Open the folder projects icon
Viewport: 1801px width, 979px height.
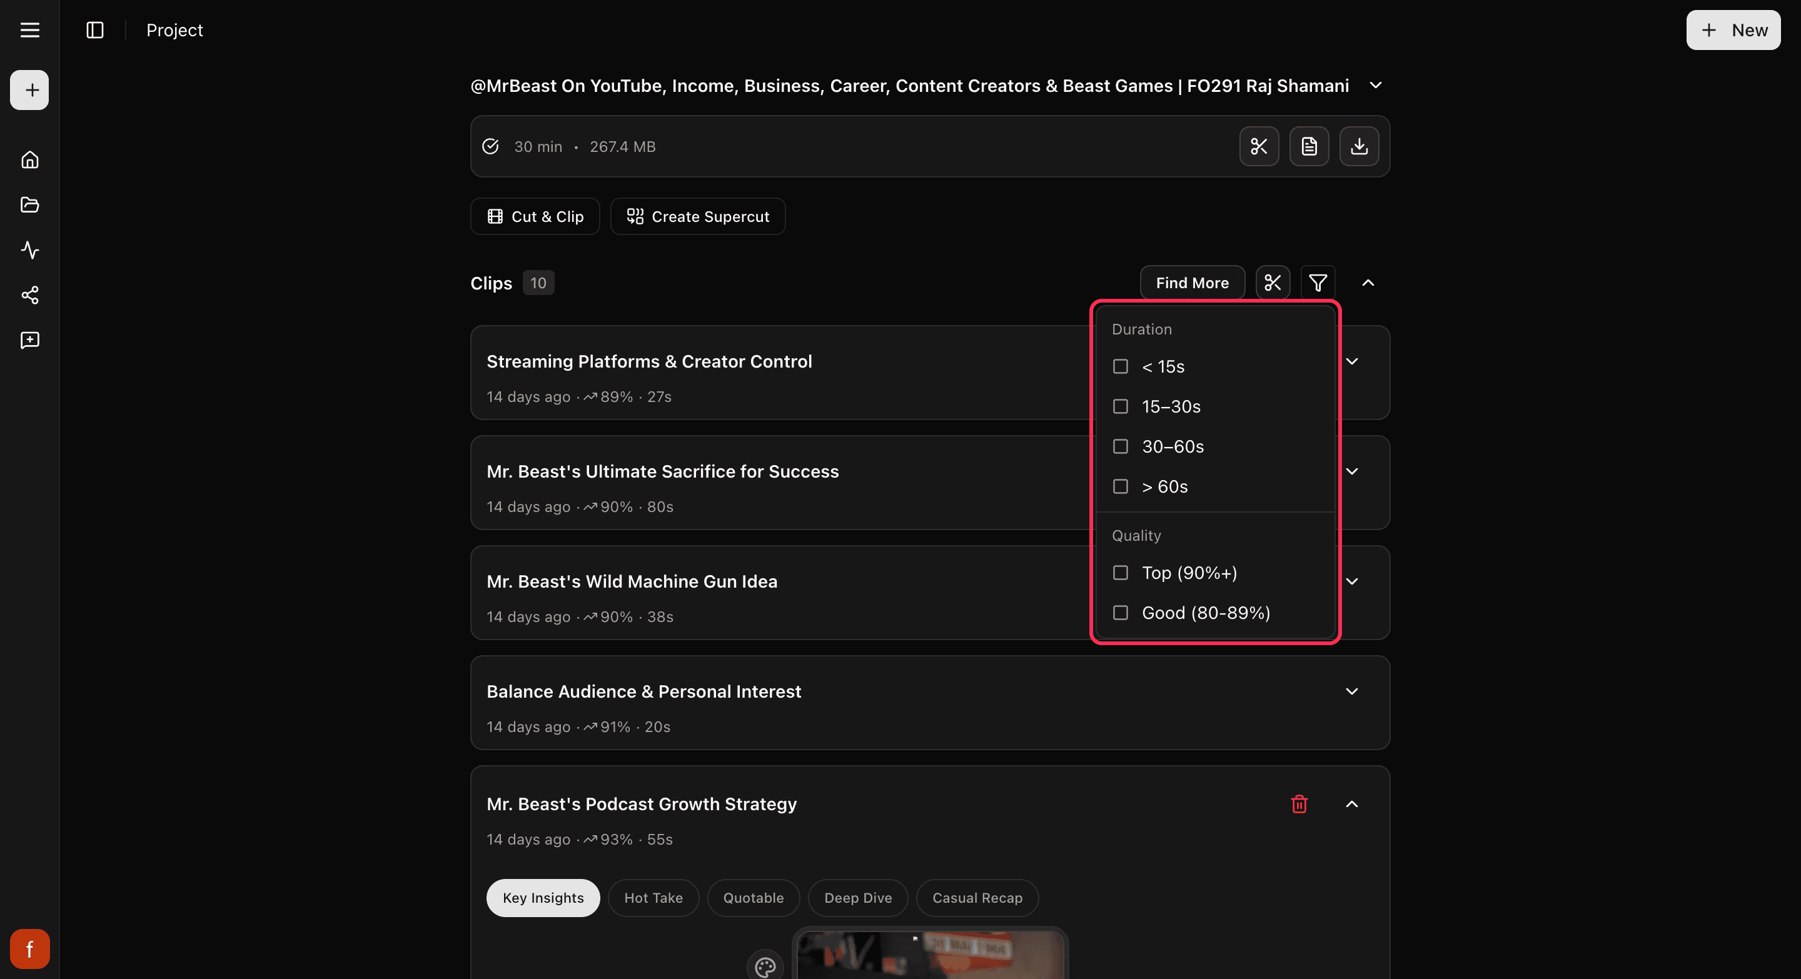click(x=29, y=205)
